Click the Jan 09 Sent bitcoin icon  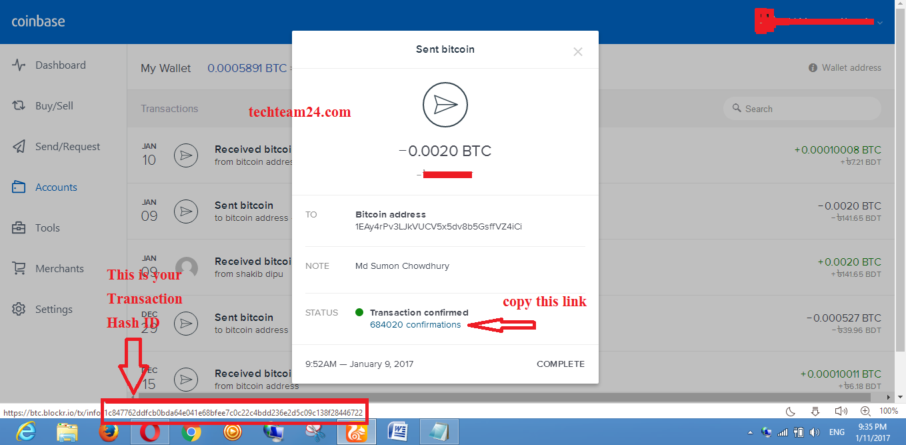[186, 212]
